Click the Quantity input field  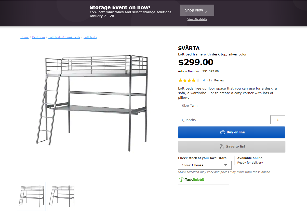[277, 120]
